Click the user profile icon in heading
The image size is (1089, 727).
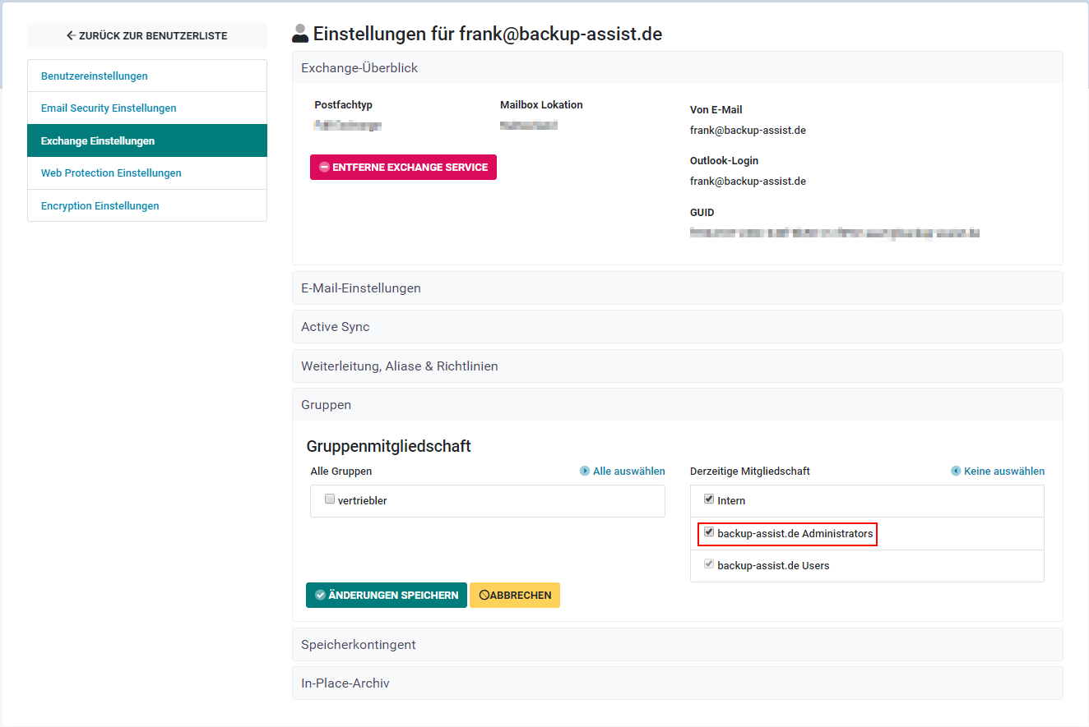[300, 34]
